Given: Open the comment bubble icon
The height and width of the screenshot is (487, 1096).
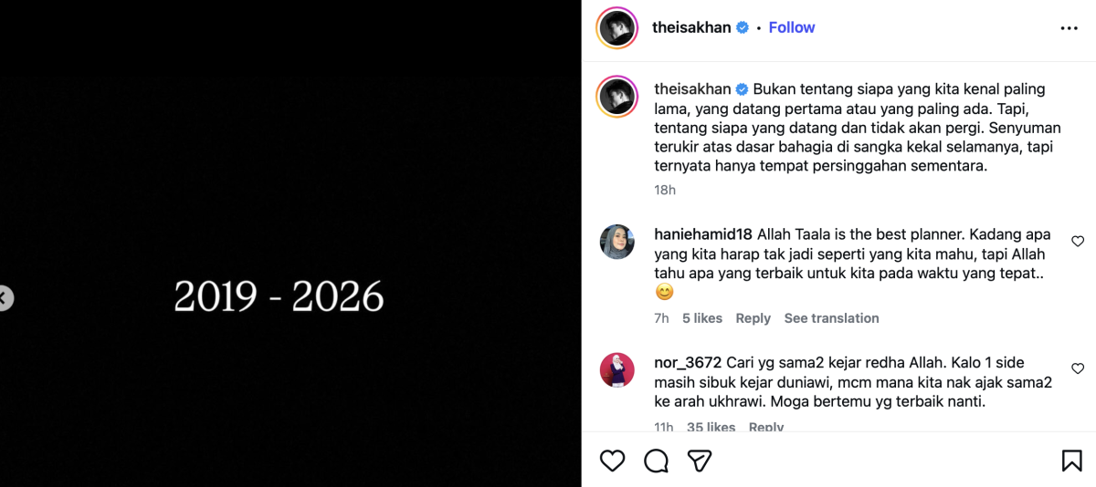Looking at the screenshot, I should [656, 461].
